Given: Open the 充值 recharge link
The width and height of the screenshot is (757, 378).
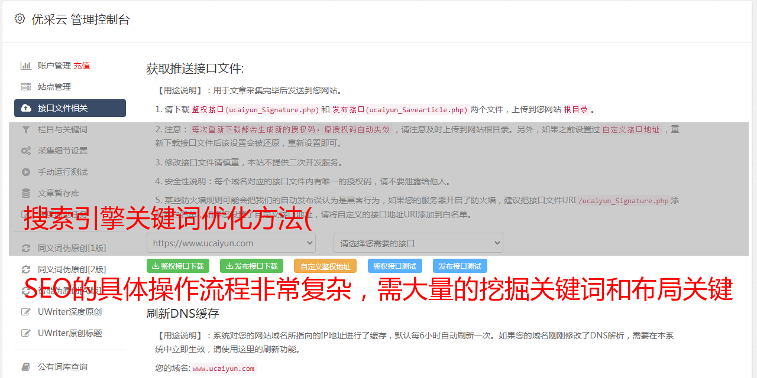Looking at the screenshot, I should [82, 66].
